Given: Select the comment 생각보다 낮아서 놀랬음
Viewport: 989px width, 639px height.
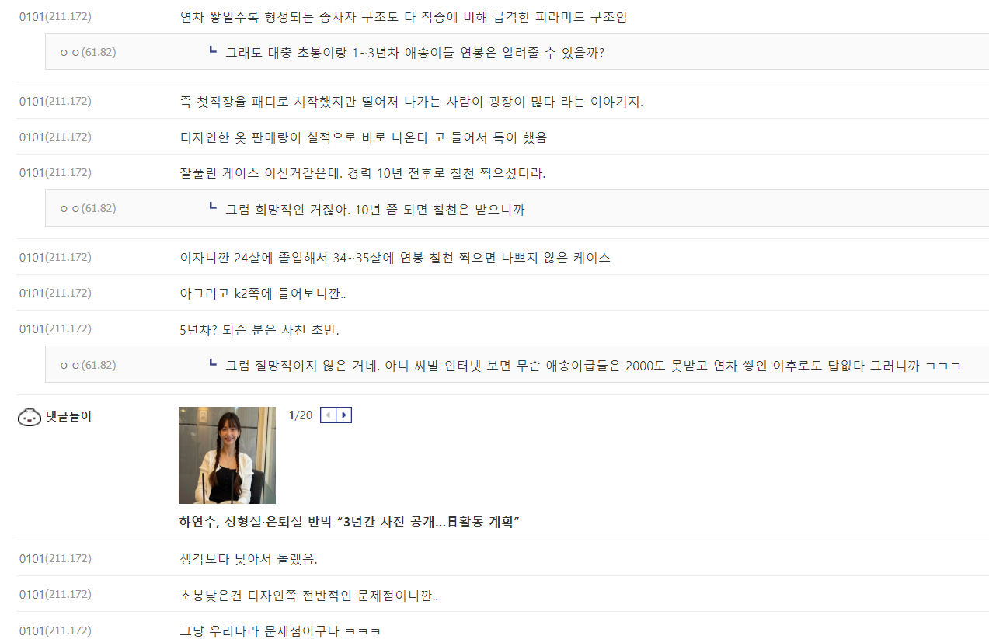Looking at the screenshot, I should (249, 559).
